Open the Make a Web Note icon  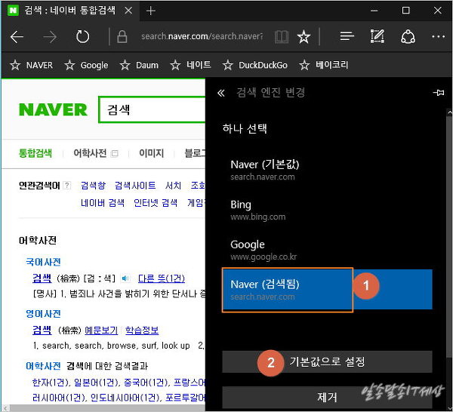377,37
